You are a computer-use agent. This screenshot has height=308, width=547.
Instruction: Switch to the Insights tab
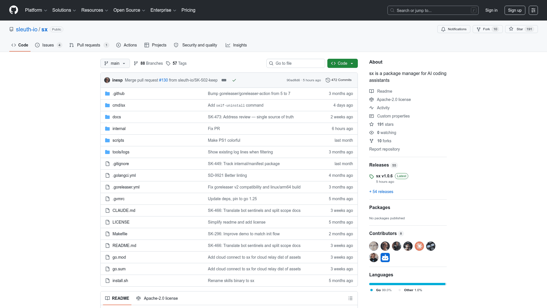236,45
